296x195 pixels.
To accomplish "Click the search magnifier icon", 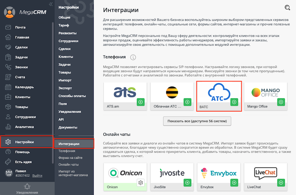I will pyautogui.click(x=287, y=8).
